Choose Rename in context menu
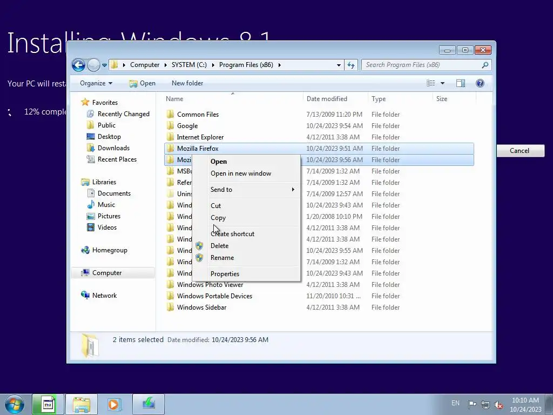This screenshot has width=553, height=415. 246,258
